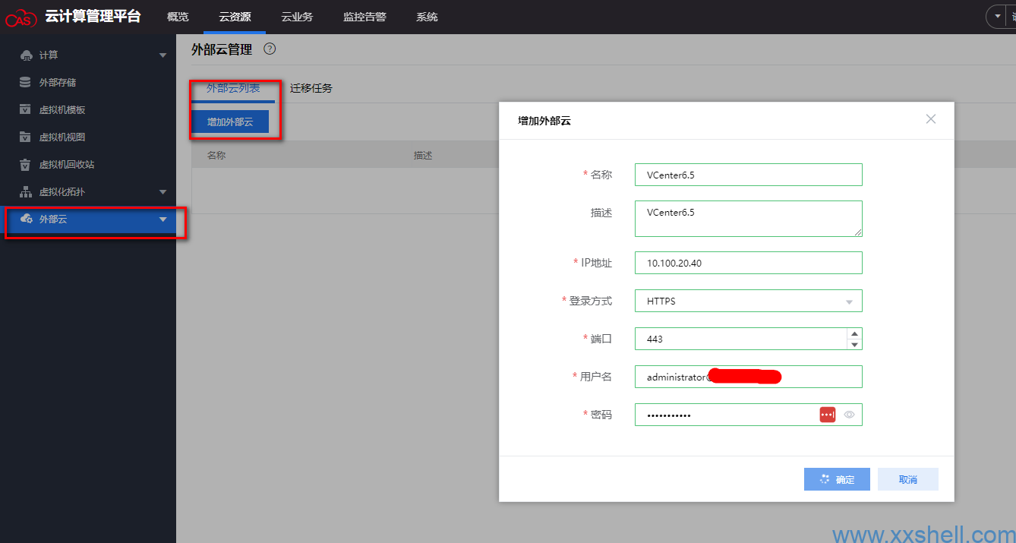
Task: Increase 端口 value with up arrow
Action: [855, 333]
